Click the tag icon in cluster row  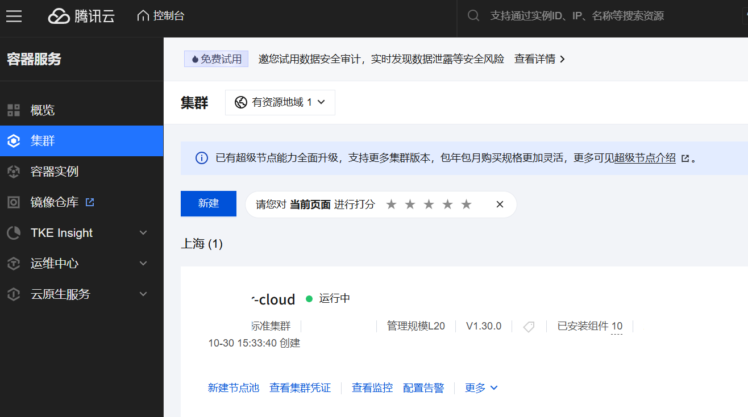(529, 327)
